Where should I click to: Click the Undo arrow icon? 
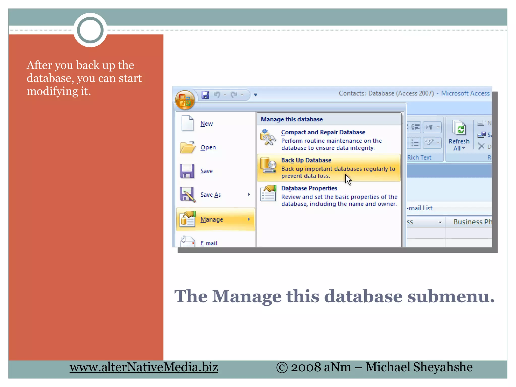click(x=217, y=94)
